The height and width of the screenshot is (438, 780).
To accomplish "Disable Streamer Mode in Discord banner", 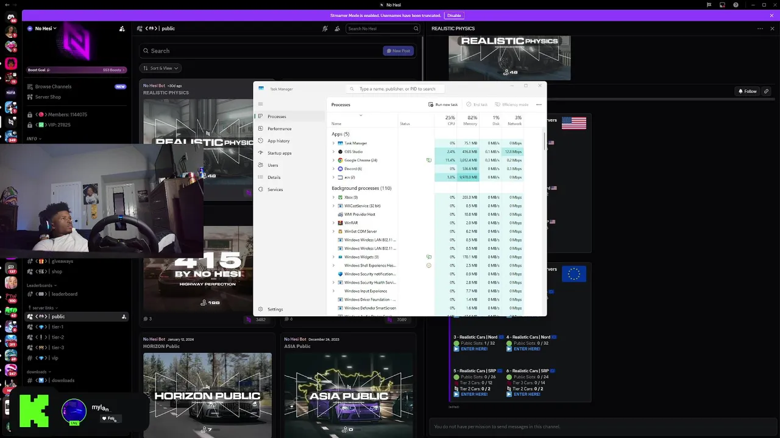I will click(454, 15).
